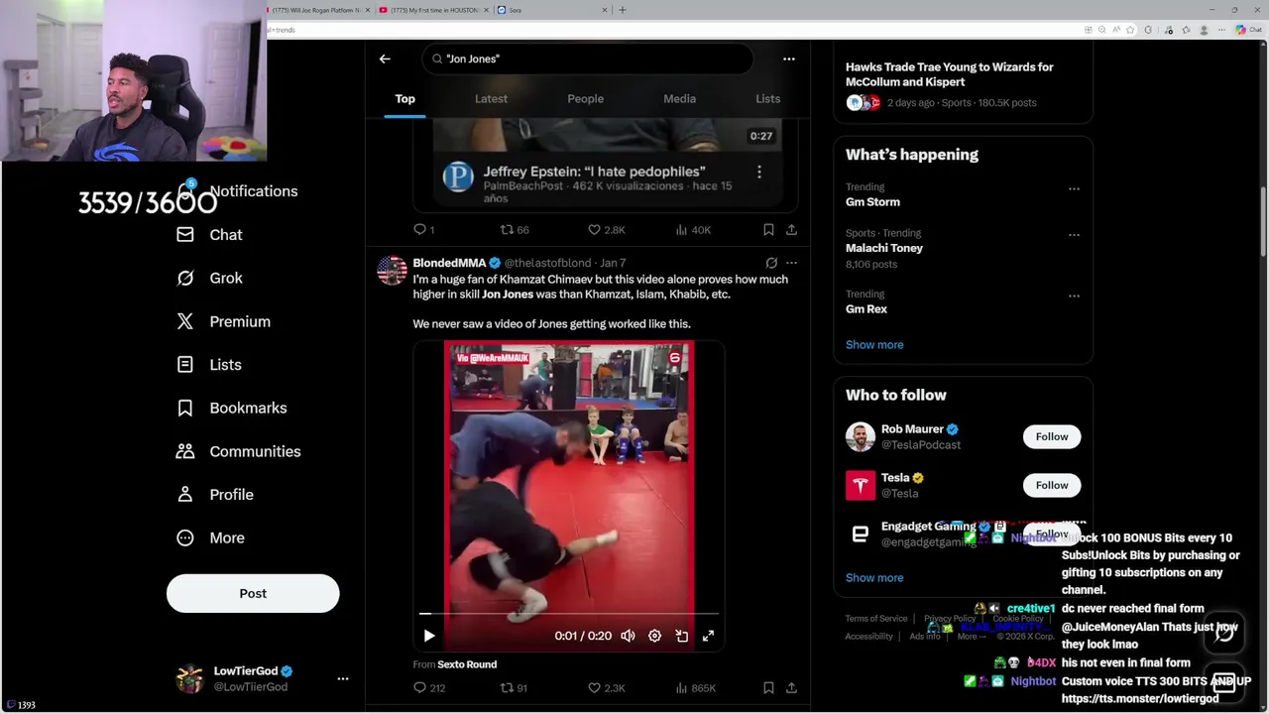Open Hawks Trade Trae Young headline

click(949, 74)
